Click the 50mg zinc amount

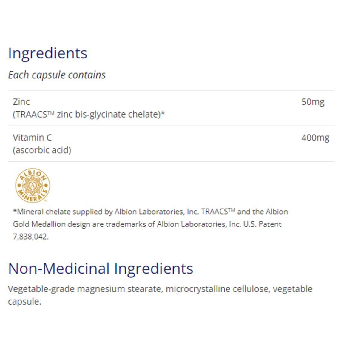tap(313, 102)
